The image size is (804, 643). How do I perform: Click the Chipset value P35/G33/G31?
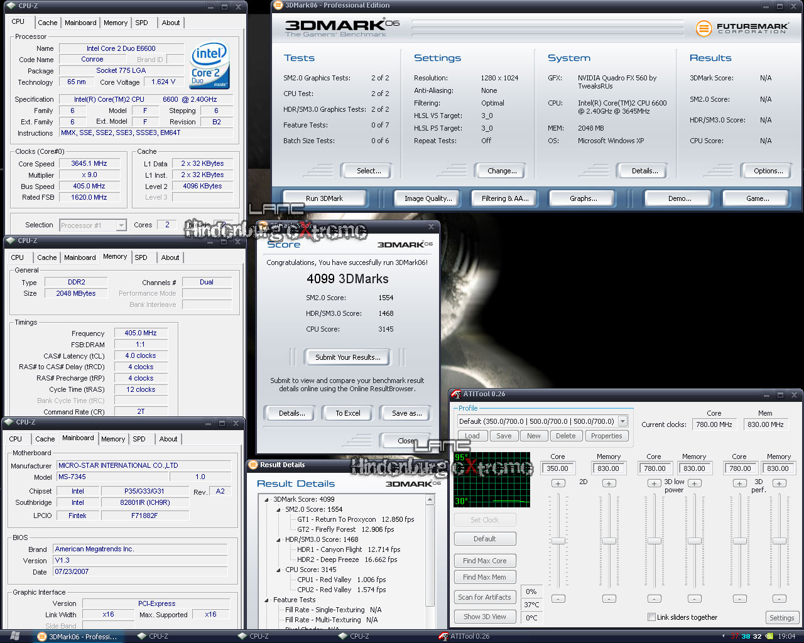click(x=144, y=491)
